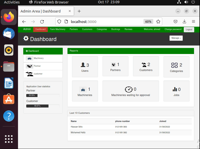The height and width of the screenshot is (149, 200).
Task: Click the farmer icon in Customers card
Action: [x=144, y=65]
